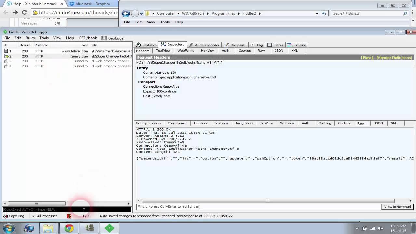Expand the arrow after Computer in Explorer breadcrumb

177,13
